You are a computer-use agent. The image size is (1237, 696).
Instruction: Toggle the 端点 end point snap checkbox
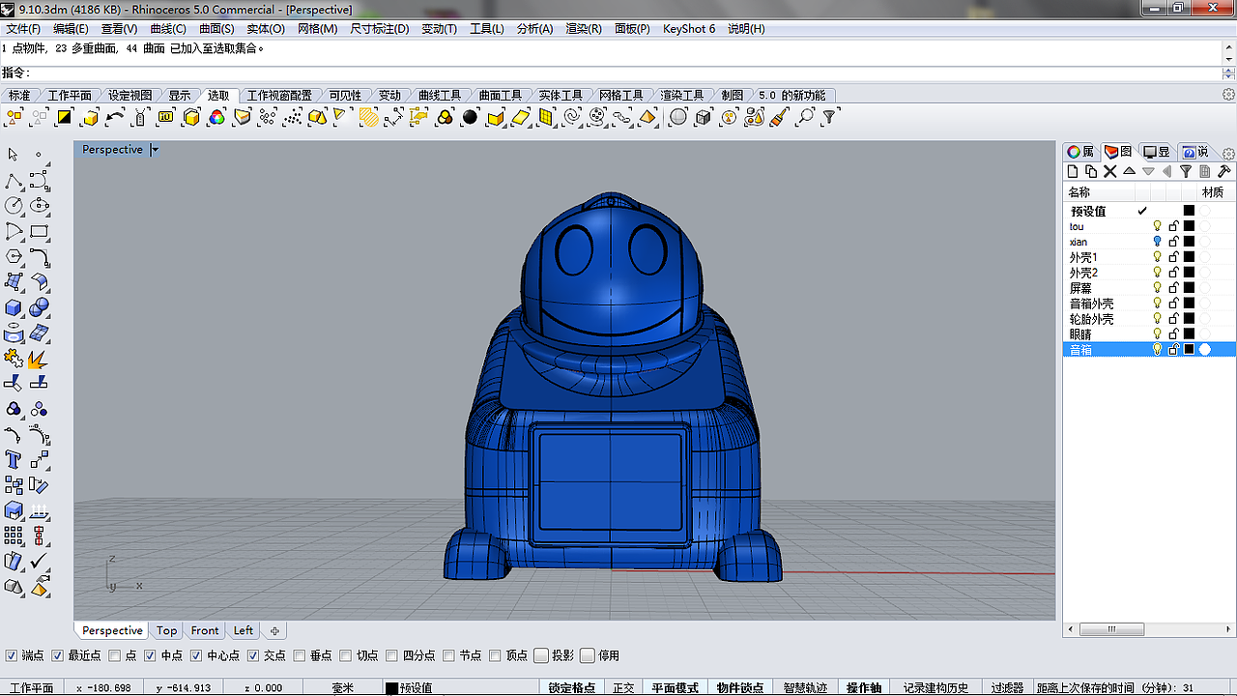pyautogui.click(x=11, y=655)
